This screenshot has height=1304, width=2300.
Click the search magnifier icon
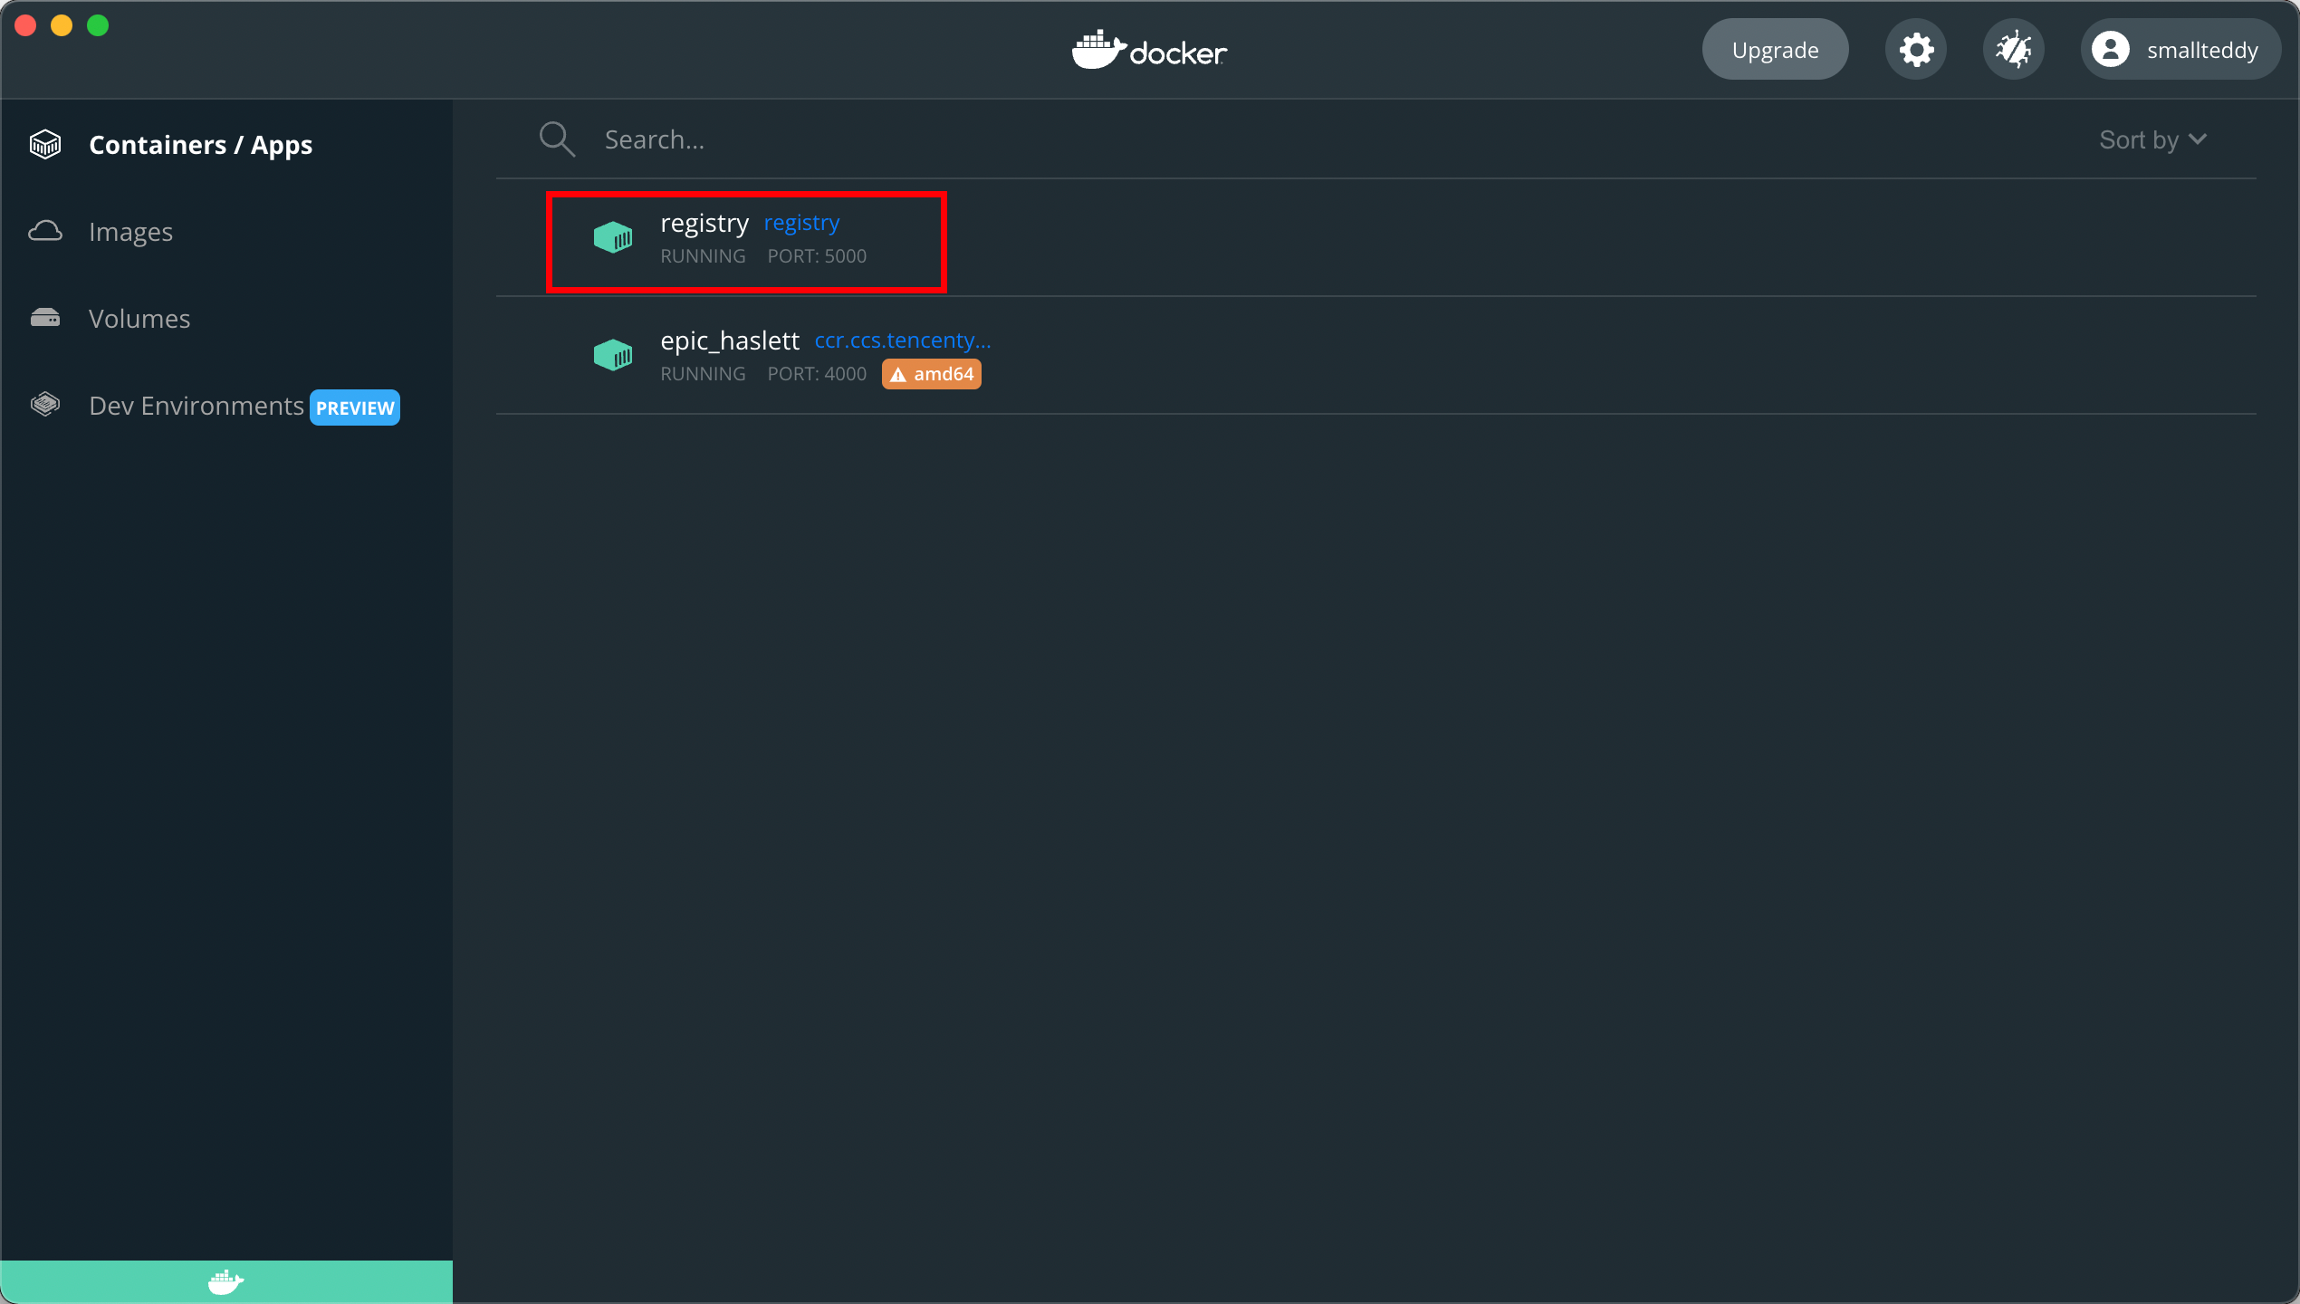pyautogui.click(x=557, y=139)
